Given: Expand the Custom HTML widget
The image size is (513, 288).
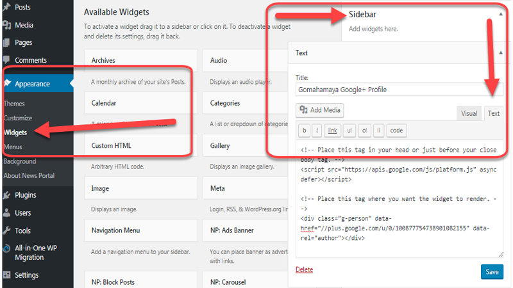Looking at the screenshot, I should tap(141, 146).
